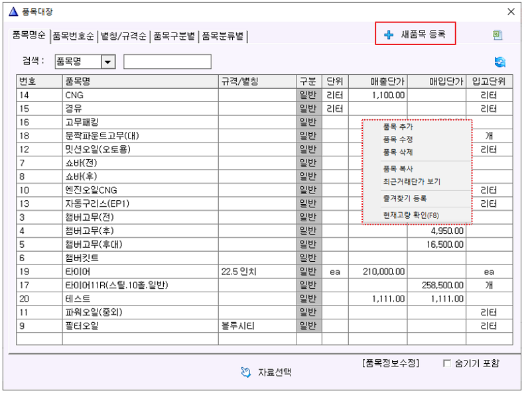Switch to the 품목구분별 tab
This screenshot has width=524, height=393.
174,36
